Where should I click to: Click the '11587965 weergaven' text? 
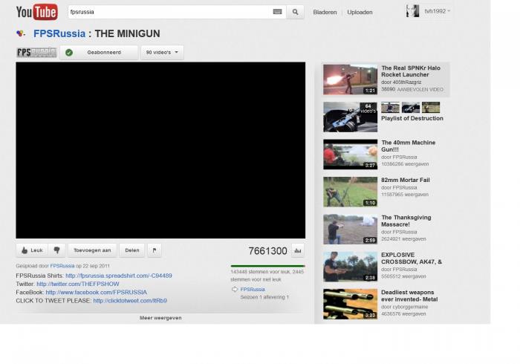click(x=405, y=195)
